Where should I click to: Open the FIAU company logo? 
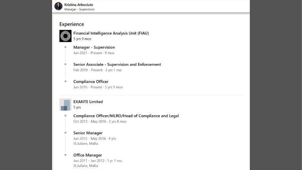65,36
